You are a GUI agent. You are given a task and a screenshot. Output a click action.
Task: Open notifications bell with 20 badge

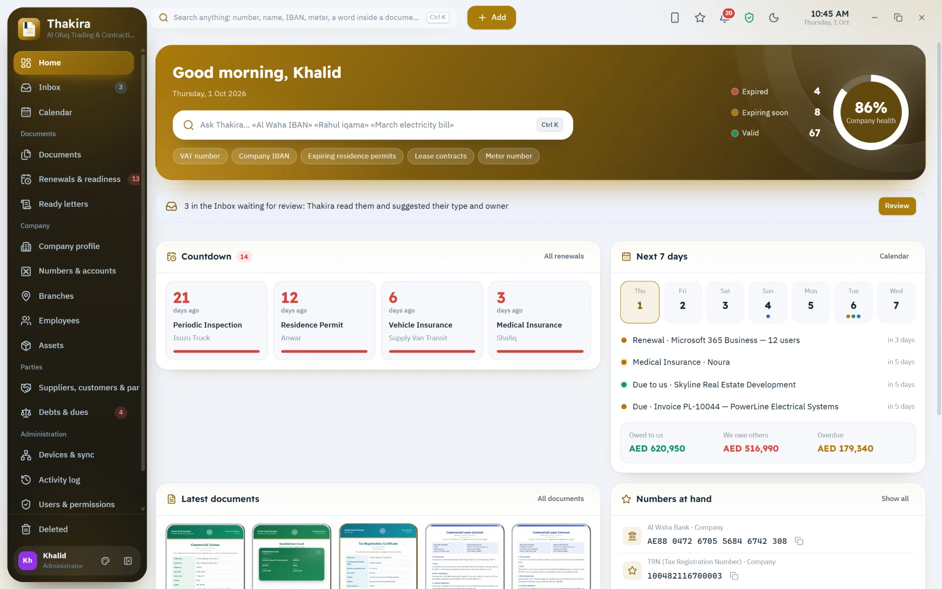(x=725, y=18)
